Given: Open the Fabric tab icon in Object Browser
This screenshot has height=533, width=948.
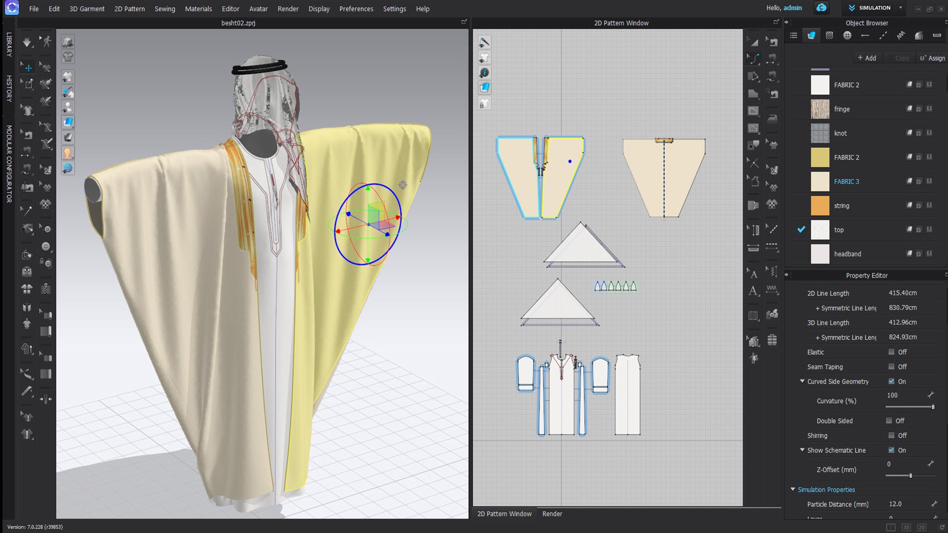Looking at the screenshot, I should 811,36.
